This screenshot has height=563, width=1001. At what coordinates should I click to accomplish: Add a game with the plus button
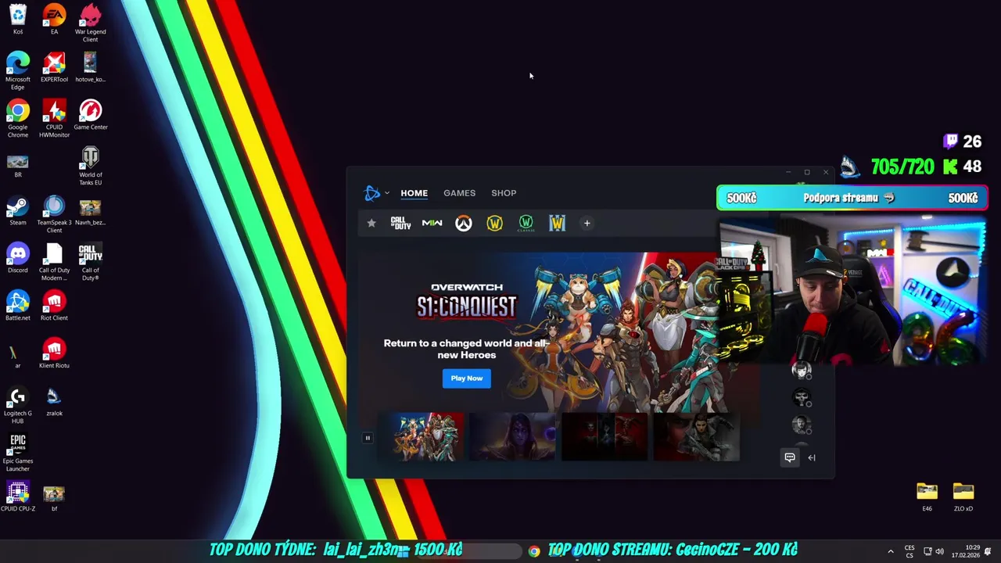pos(587,224)
